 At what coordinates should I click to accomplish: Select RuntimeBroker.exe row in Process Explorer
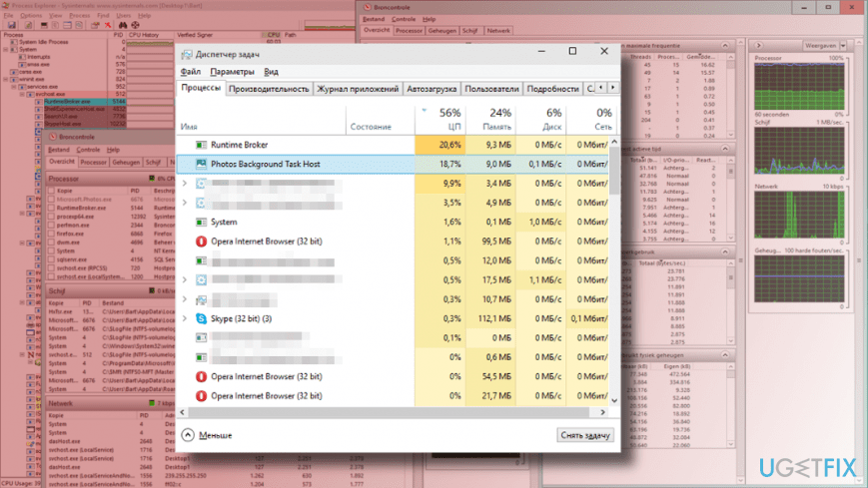point(86,102)
